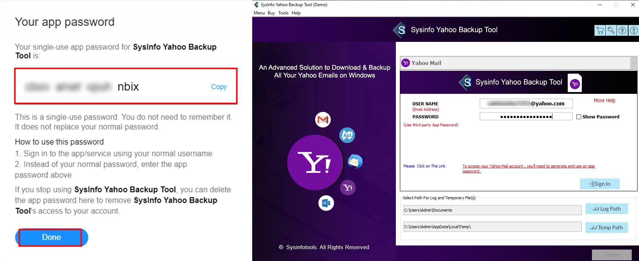Click the user name email field
The height and width of the screenshot is (261, 639).
pos(526,104)
